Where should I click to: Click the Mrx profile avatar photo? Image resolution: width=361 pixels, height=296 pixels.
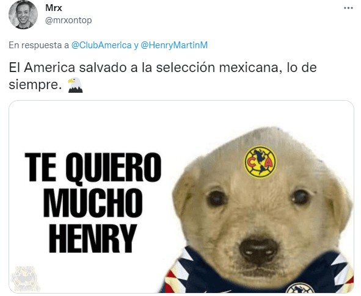[x=23, y=15]
